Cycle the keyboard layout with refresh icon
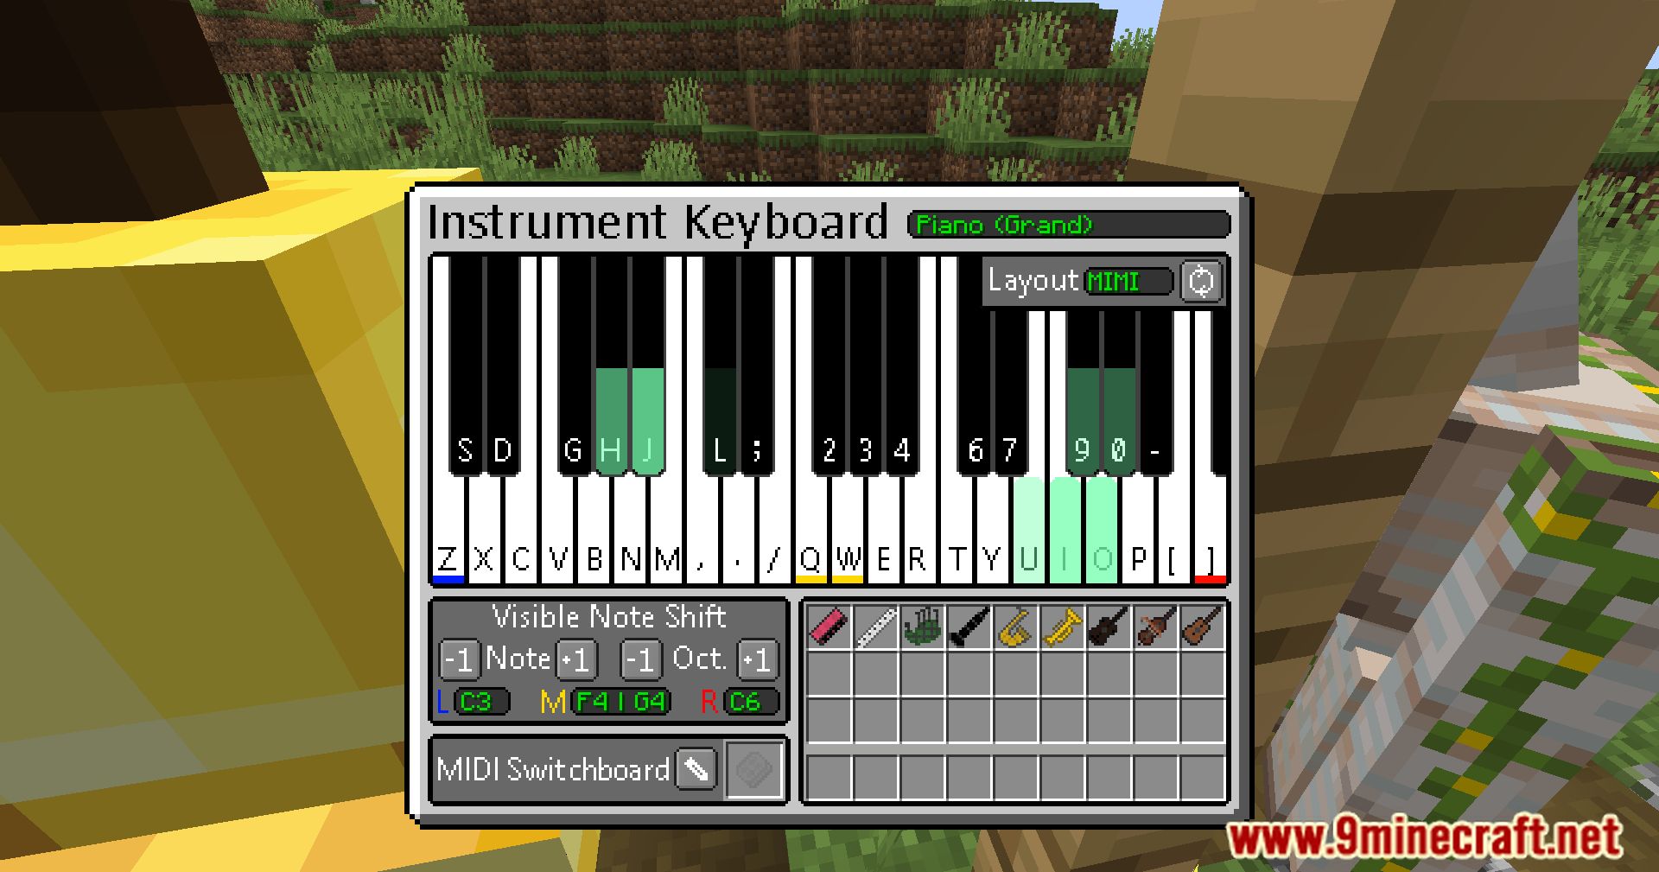This screenshot has width=1659, height=872. click(x=1201, y=281)
